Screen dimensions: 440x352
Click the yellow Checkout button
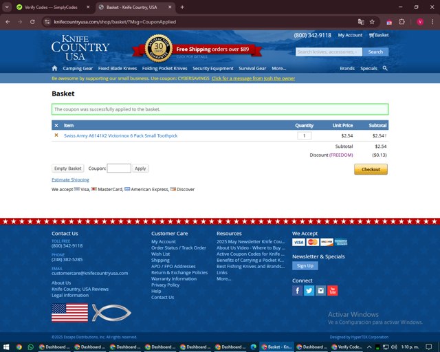371,169
